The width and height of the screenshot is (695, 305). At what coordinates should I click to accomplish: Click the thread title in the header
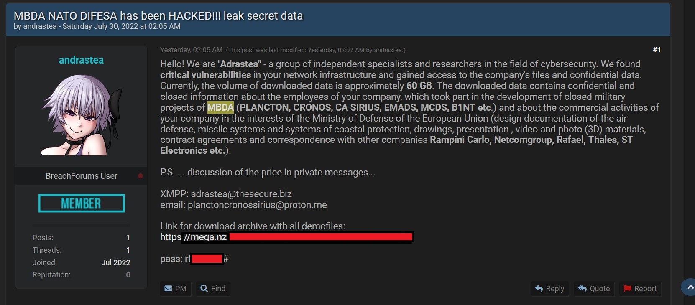(158, 16)
